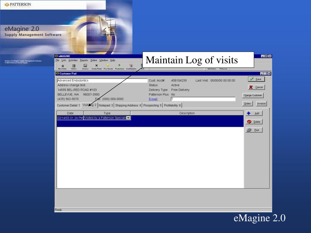Click the Send/Update toolbar icon
Viewport: 311px width, 233px height.
tap(131, 67)
